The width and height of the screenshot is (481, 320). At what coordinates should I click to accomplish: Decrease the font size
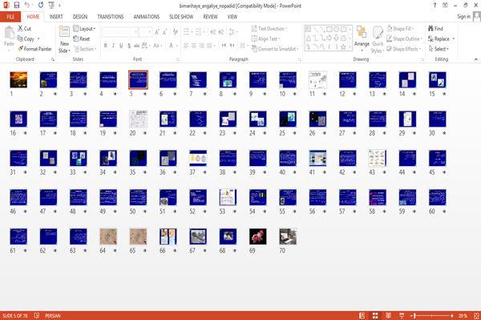coord(164,32)
